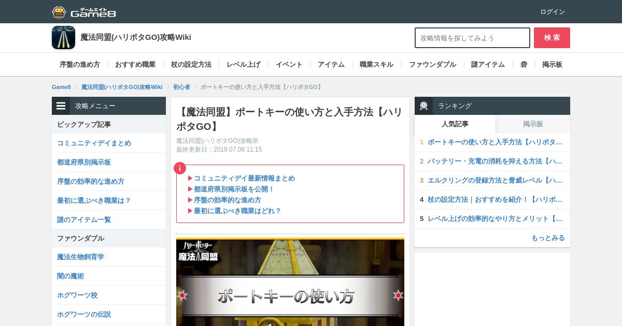Click the author text 魔法同盟(ハリポタGO)攻略班

pyautogui.click(x=217, y=141)
